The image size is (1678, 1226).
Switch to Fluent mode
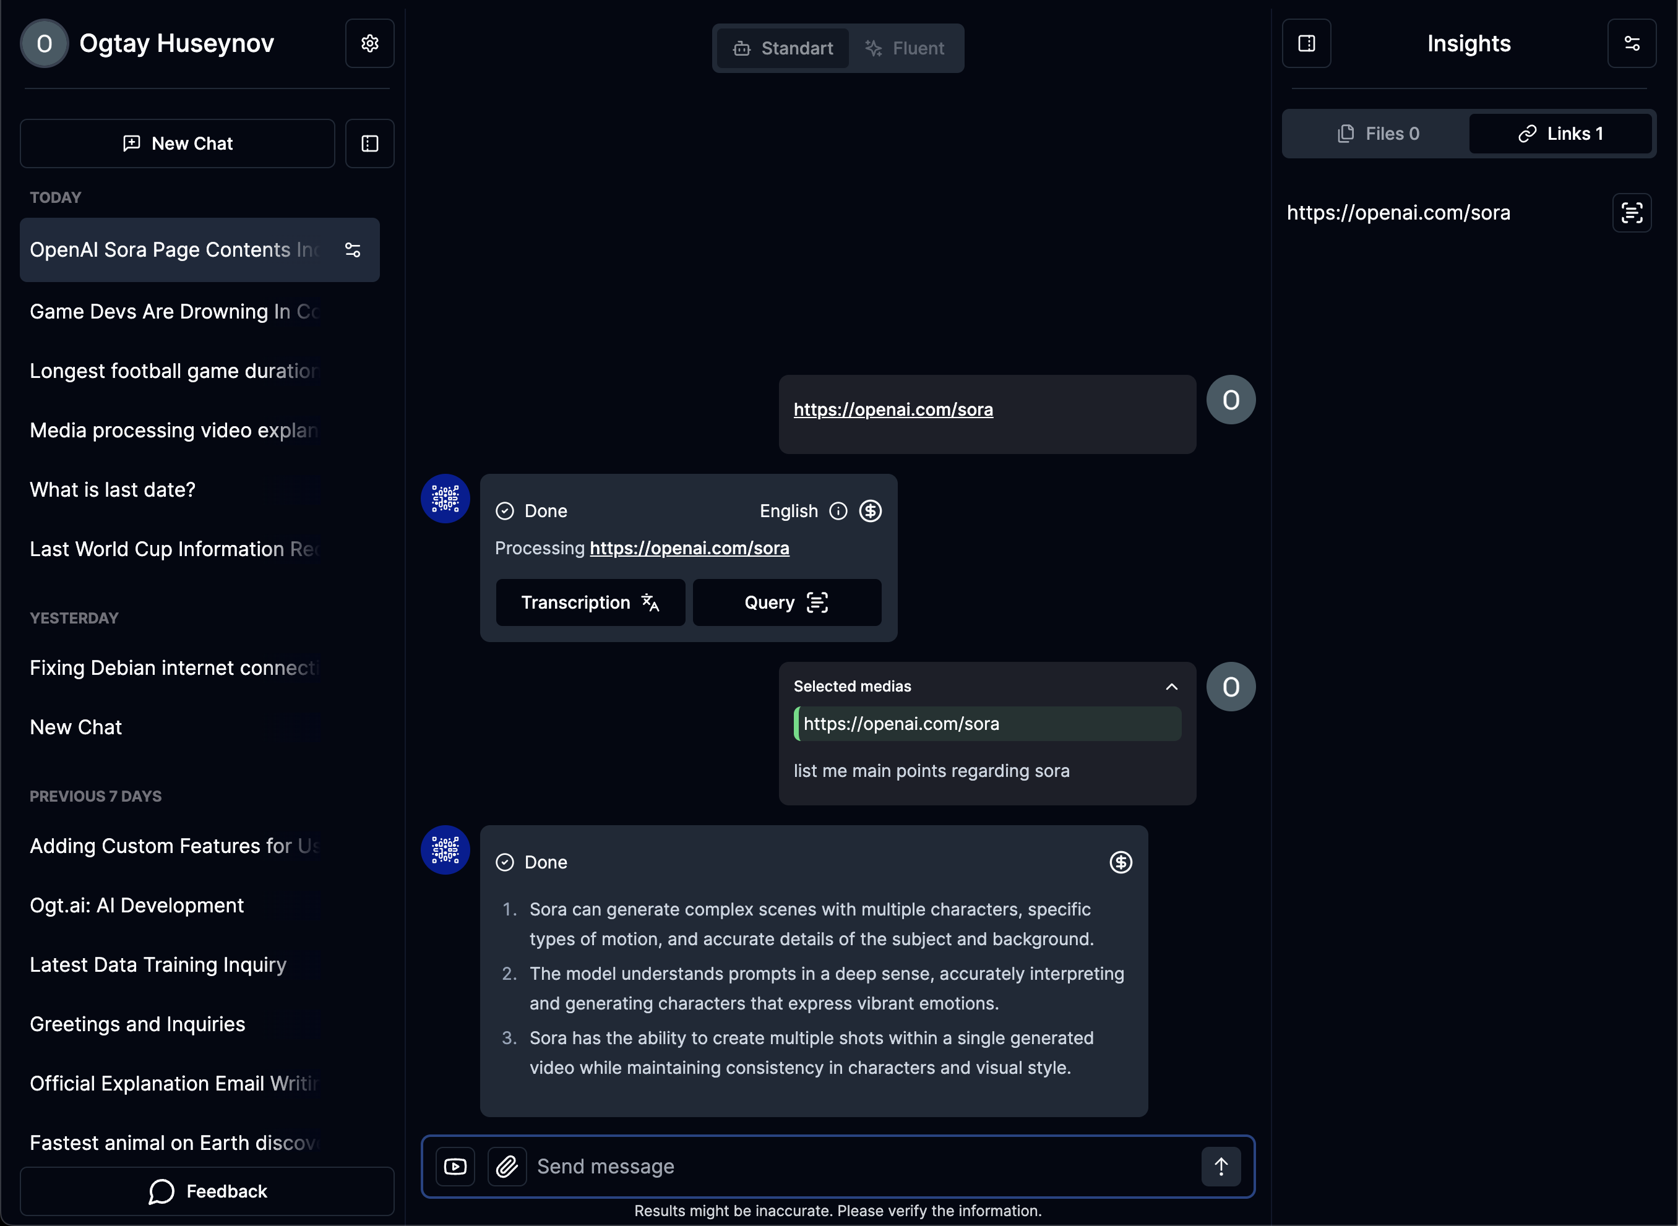click(905, 49)
